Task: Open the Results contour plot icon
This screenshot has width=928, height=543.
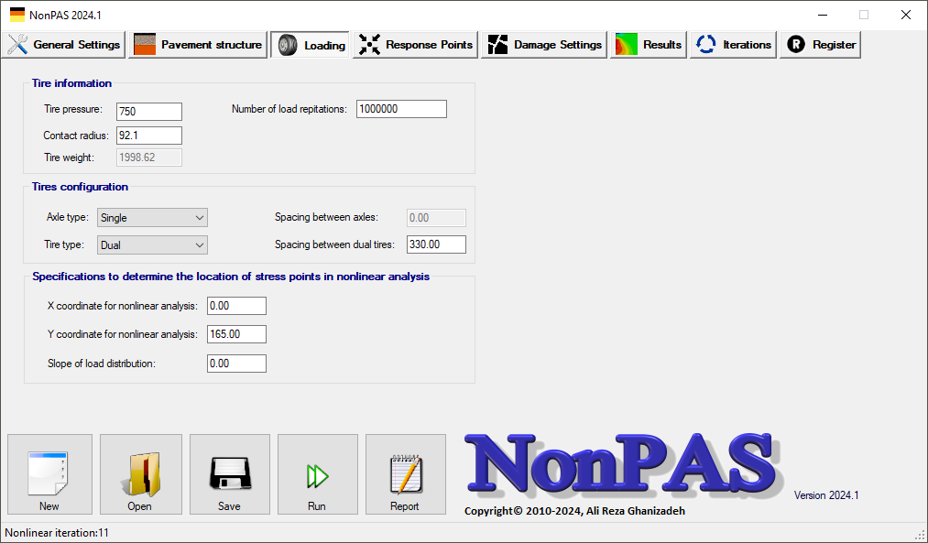Action: pyautogui.click(x=627, y=45)
